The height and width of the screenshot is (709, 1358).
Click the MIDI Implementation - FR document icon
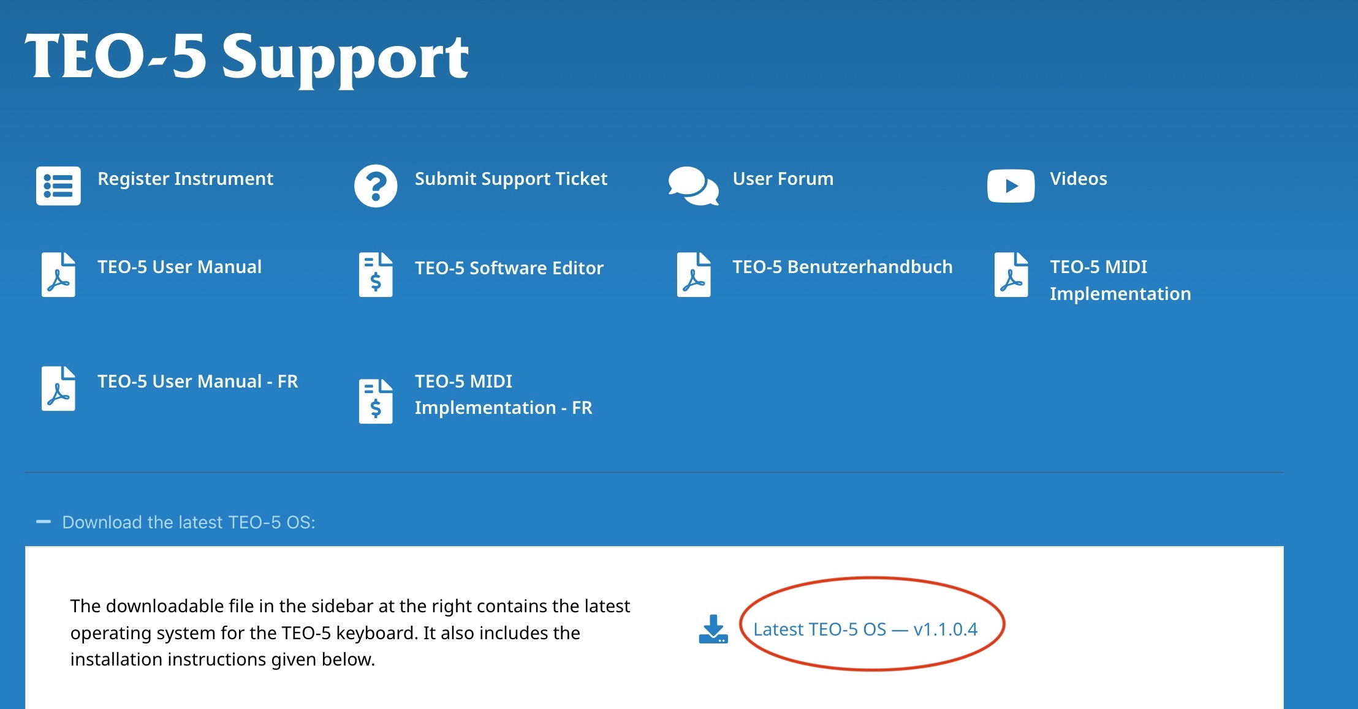tap(376, 402)
